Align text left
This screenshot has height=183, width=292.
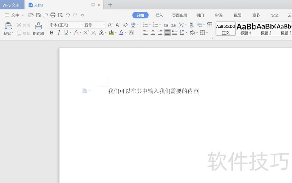coord(145,33)
